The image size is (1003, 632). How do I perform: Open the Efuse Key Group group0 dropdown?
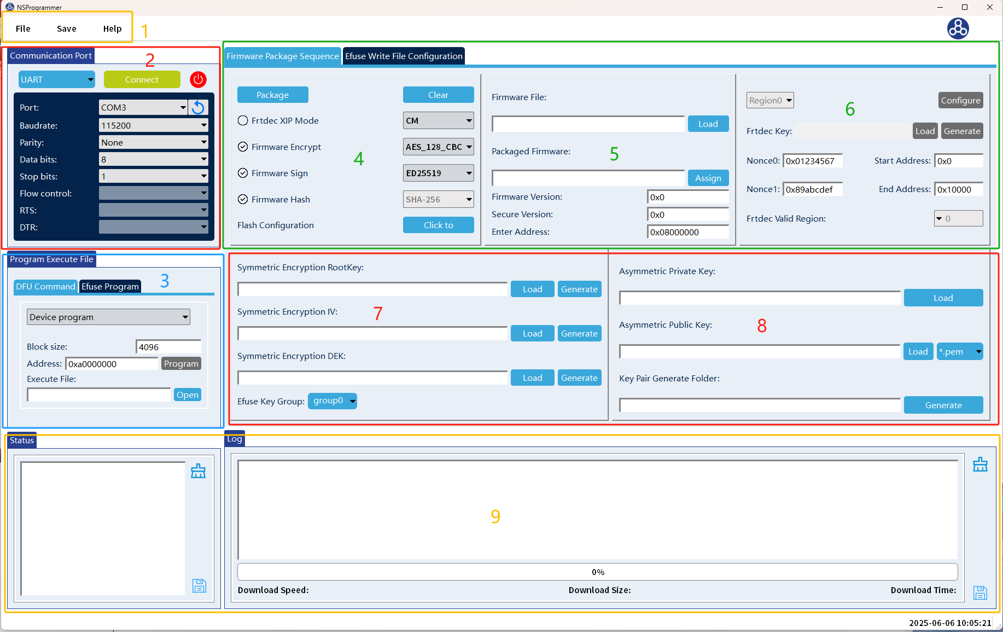(333, 401)
